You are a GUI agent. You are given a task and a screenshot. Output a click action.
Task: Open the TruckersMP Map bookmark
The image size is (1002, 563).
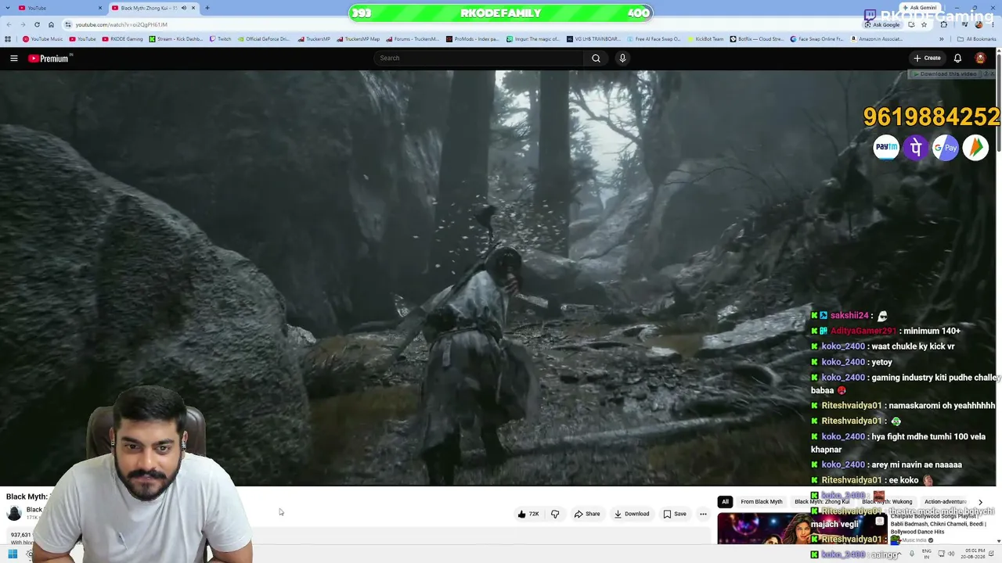pyautogui.click(x=359, y=39)
